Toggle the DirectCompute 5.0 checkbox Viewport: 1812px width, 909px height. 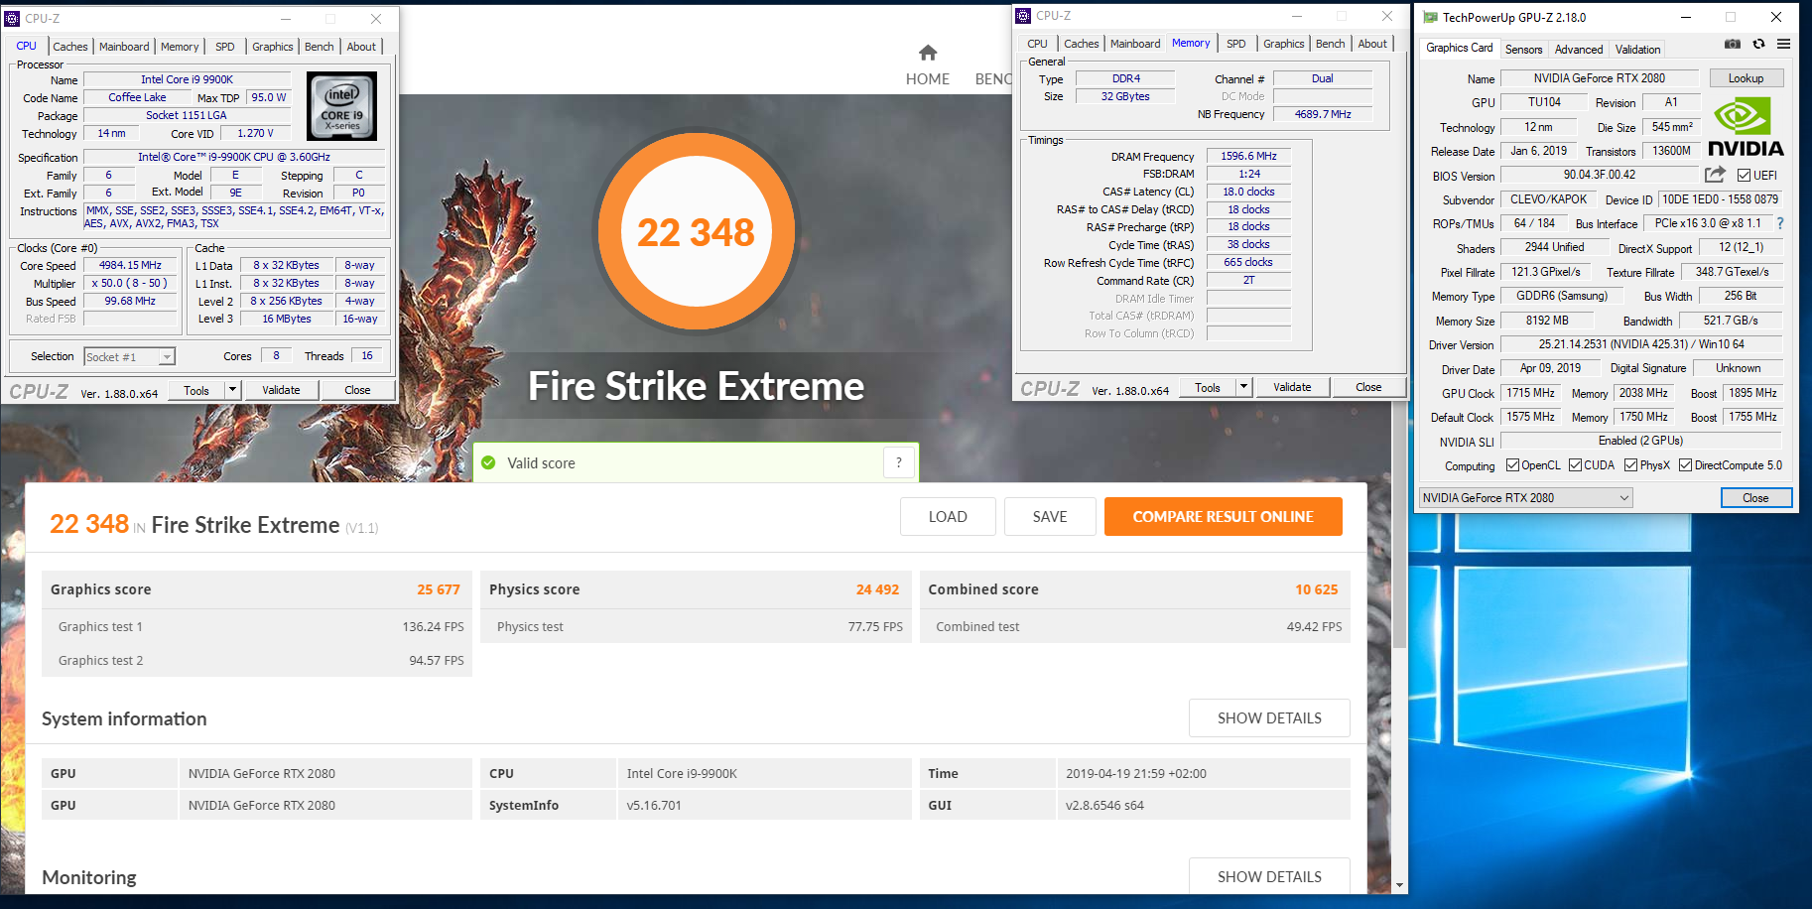click(x=1685, y=465)
